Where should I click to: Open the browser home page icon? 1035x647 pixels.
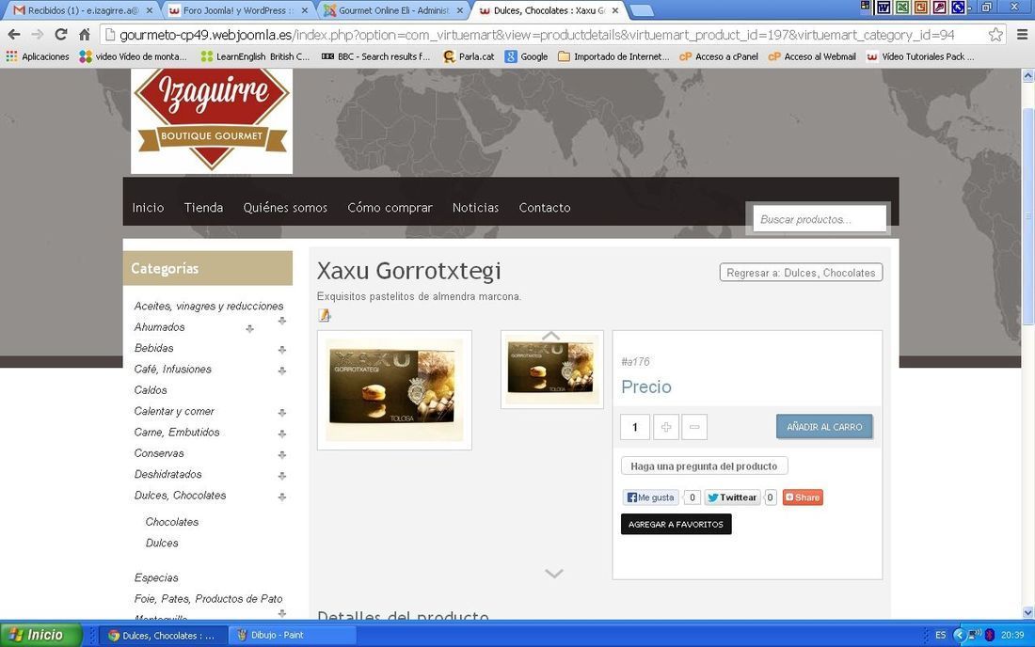[x=85, y=34]
